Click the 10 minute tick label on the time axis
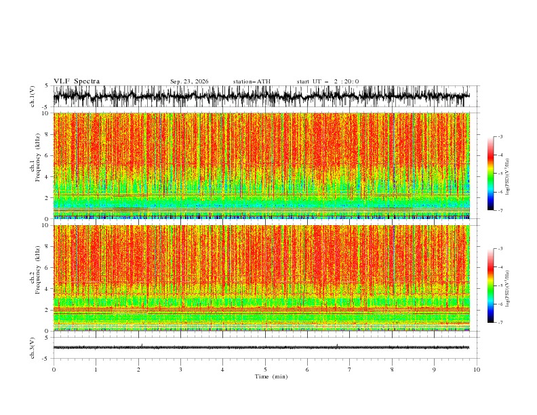The height and width of the screenshot is (415, 537). [477, 370]
